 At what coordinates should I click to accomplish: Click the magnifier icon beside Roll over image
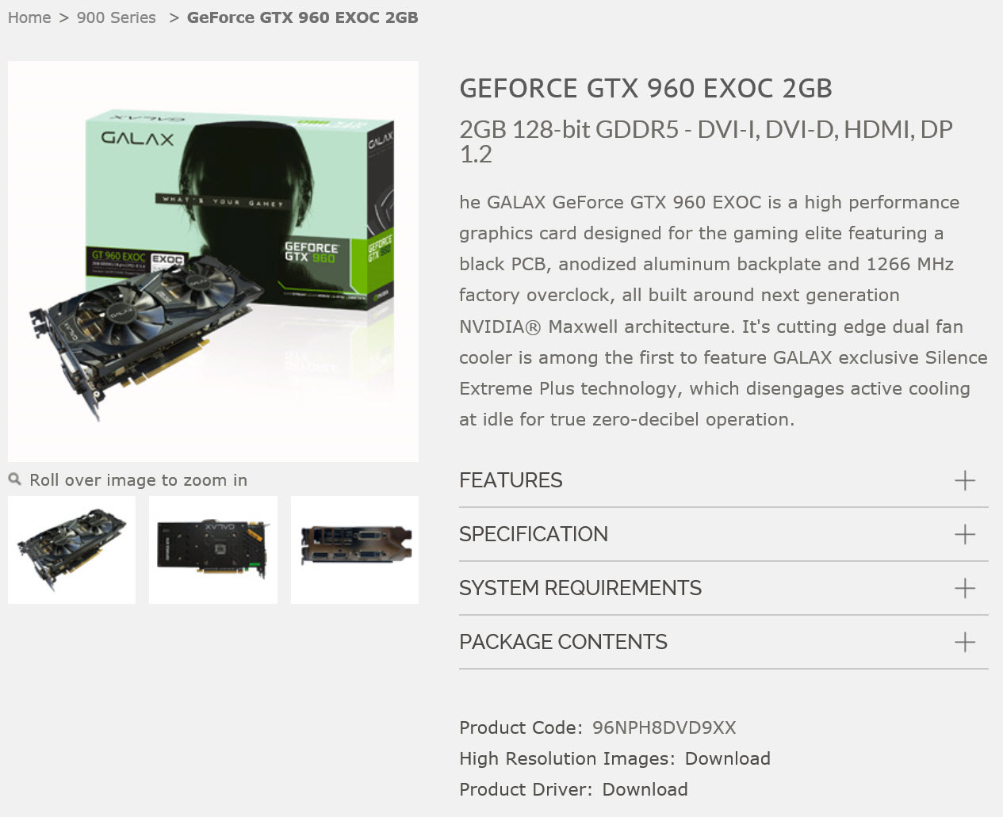[x=14, y=479]
